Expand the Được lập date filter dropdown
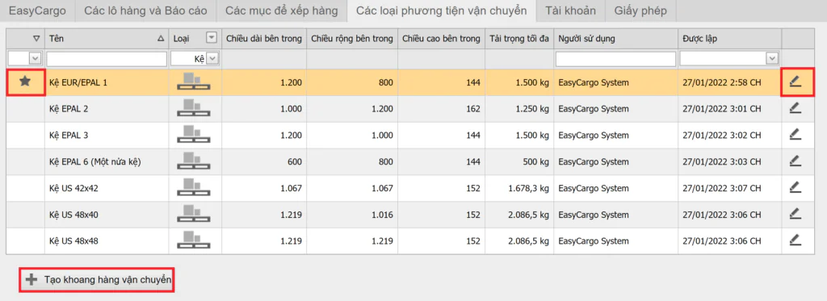The height and width of the screenshot is (301, 827). click(x=773, y=59)
